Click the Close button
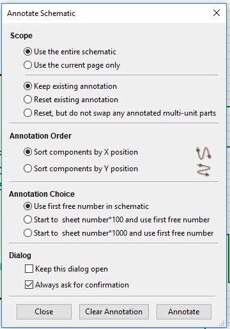 pyautogui.click(x=44, y=312)
